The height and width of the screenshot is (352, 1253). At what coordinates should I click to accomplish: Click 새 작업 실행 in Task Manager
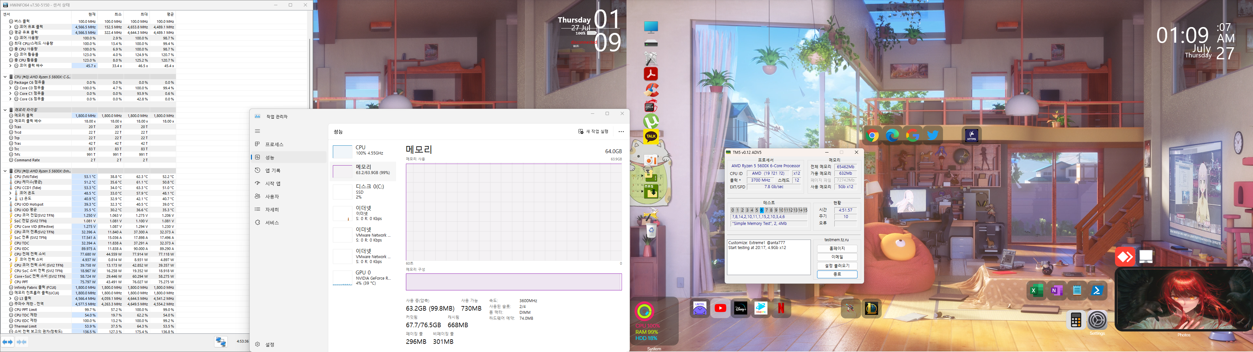(x=594, y=132)
